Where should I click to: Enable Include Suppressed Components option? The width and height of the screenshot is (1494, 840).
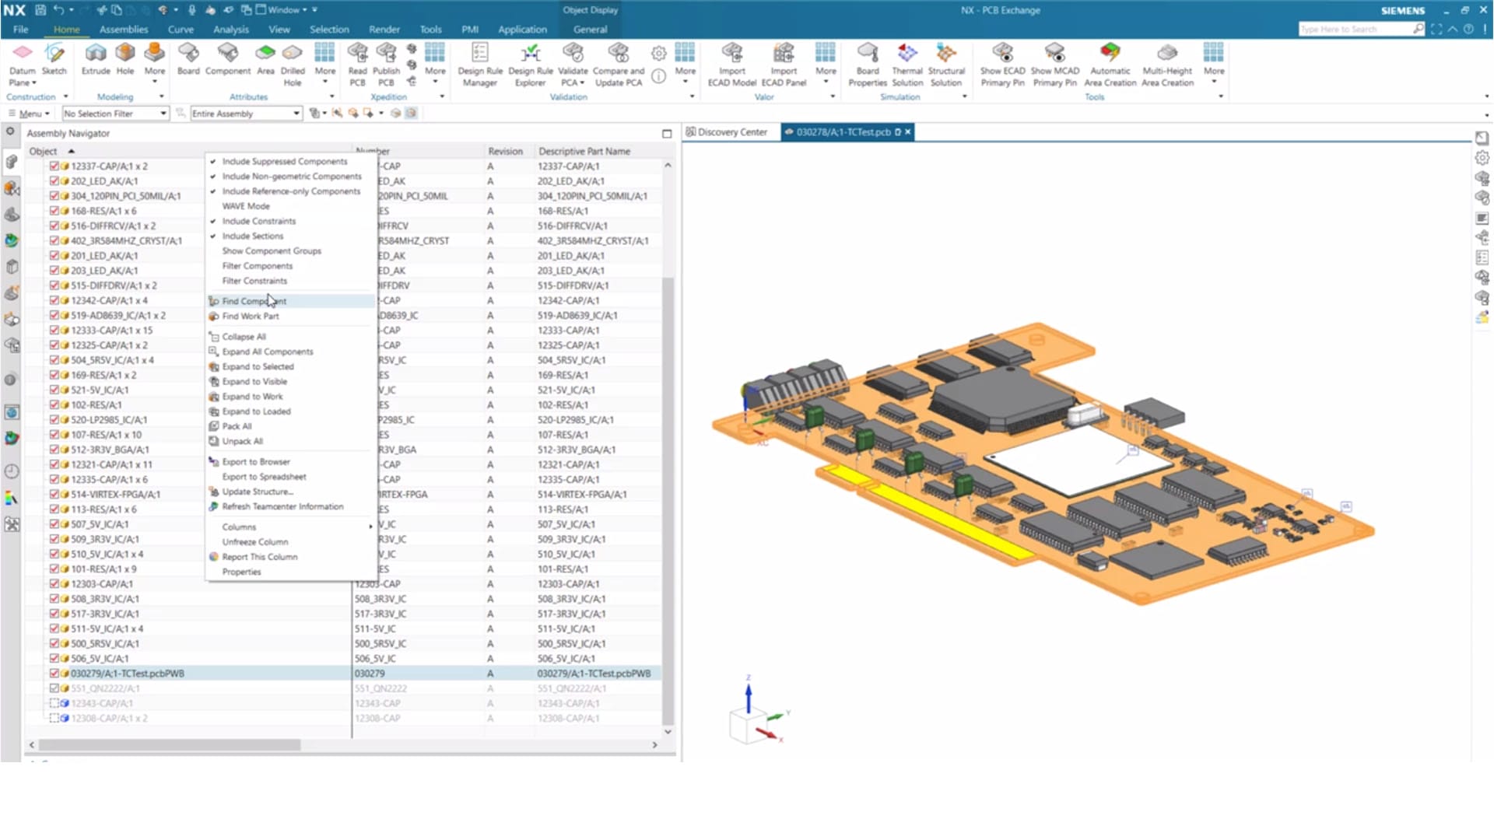point(286,161)
